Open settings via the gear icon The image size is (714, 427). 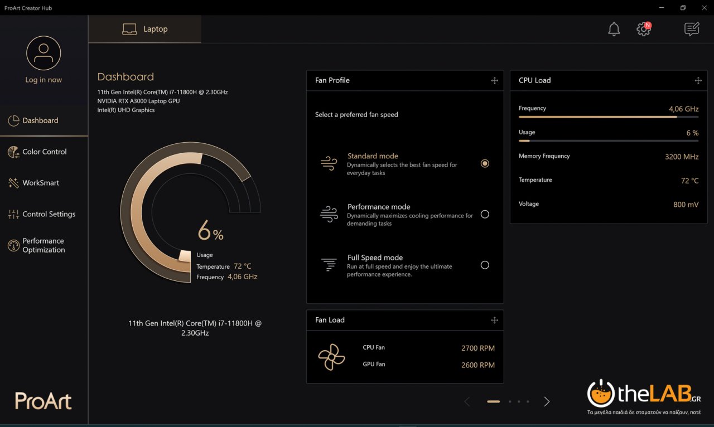coord(643,29)
